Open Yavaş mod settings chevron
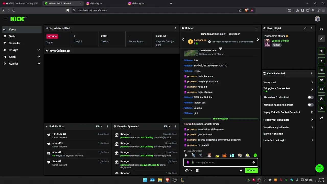Screen dimensions: 327x184 pos(312,82)
